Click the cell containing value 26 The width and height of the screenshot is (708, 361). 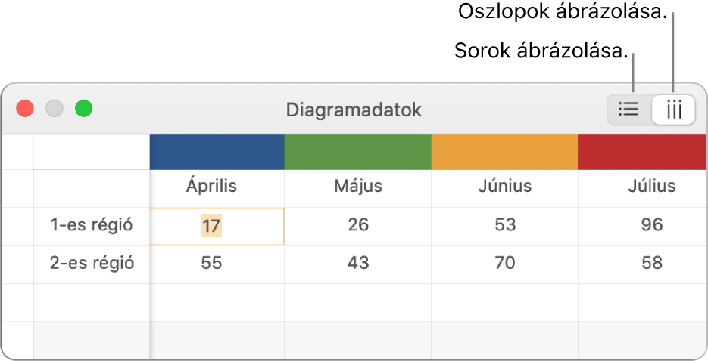coord(358,225)
